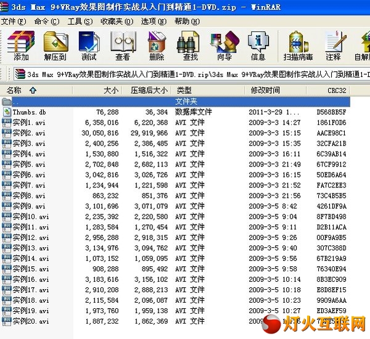Image resolution: width=370 pixels, height=339 pixels.
Task: Sort by Type (类型) column header
Action: (208, 90)
